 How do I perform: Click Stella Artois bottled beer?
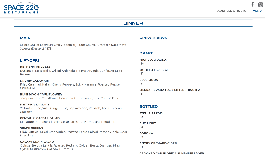point(151,113)
